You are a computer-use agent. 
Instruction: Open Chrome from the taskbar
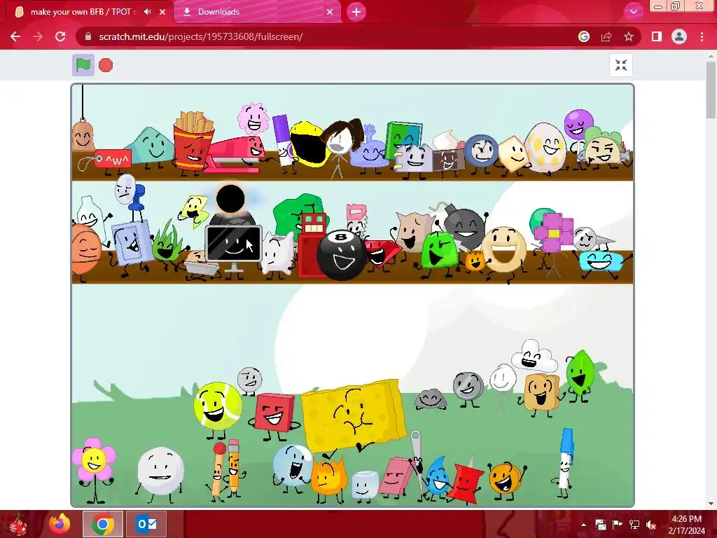pos(103,524)
